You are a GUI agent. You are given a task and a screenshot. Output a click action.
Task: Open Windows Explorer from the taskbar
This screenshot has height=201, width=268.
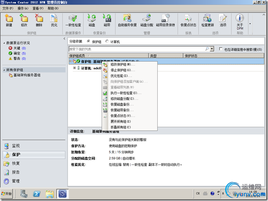[50, 194]
